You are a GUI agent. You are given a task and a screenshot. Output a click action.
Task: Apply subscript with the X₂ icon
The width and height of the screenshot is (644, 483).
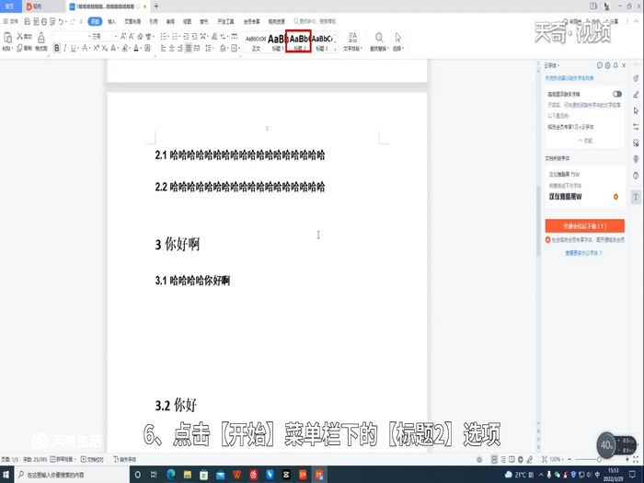coord(104,48)
